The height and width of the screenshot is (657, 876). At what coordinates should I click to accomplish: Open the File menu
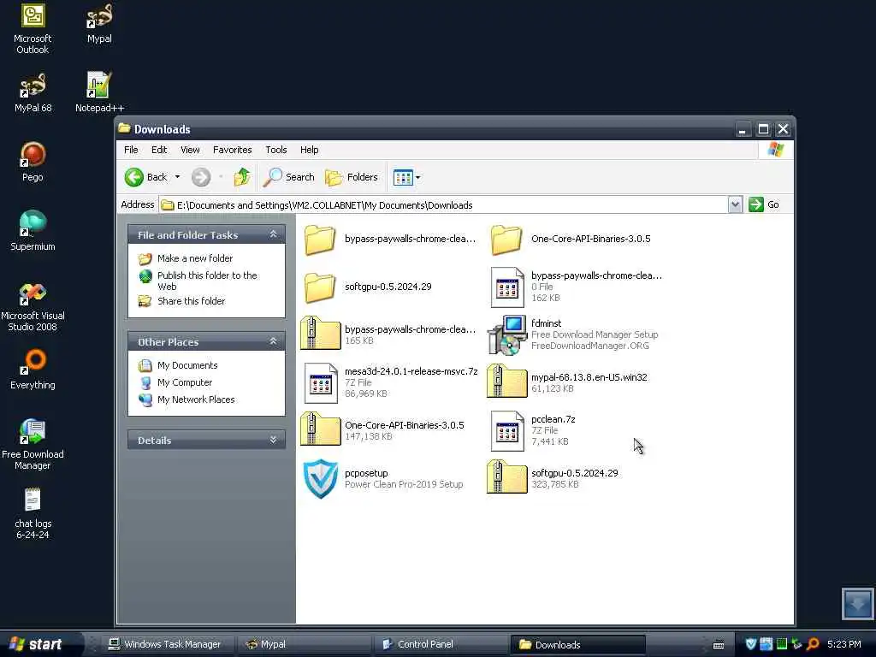point(131,150)
